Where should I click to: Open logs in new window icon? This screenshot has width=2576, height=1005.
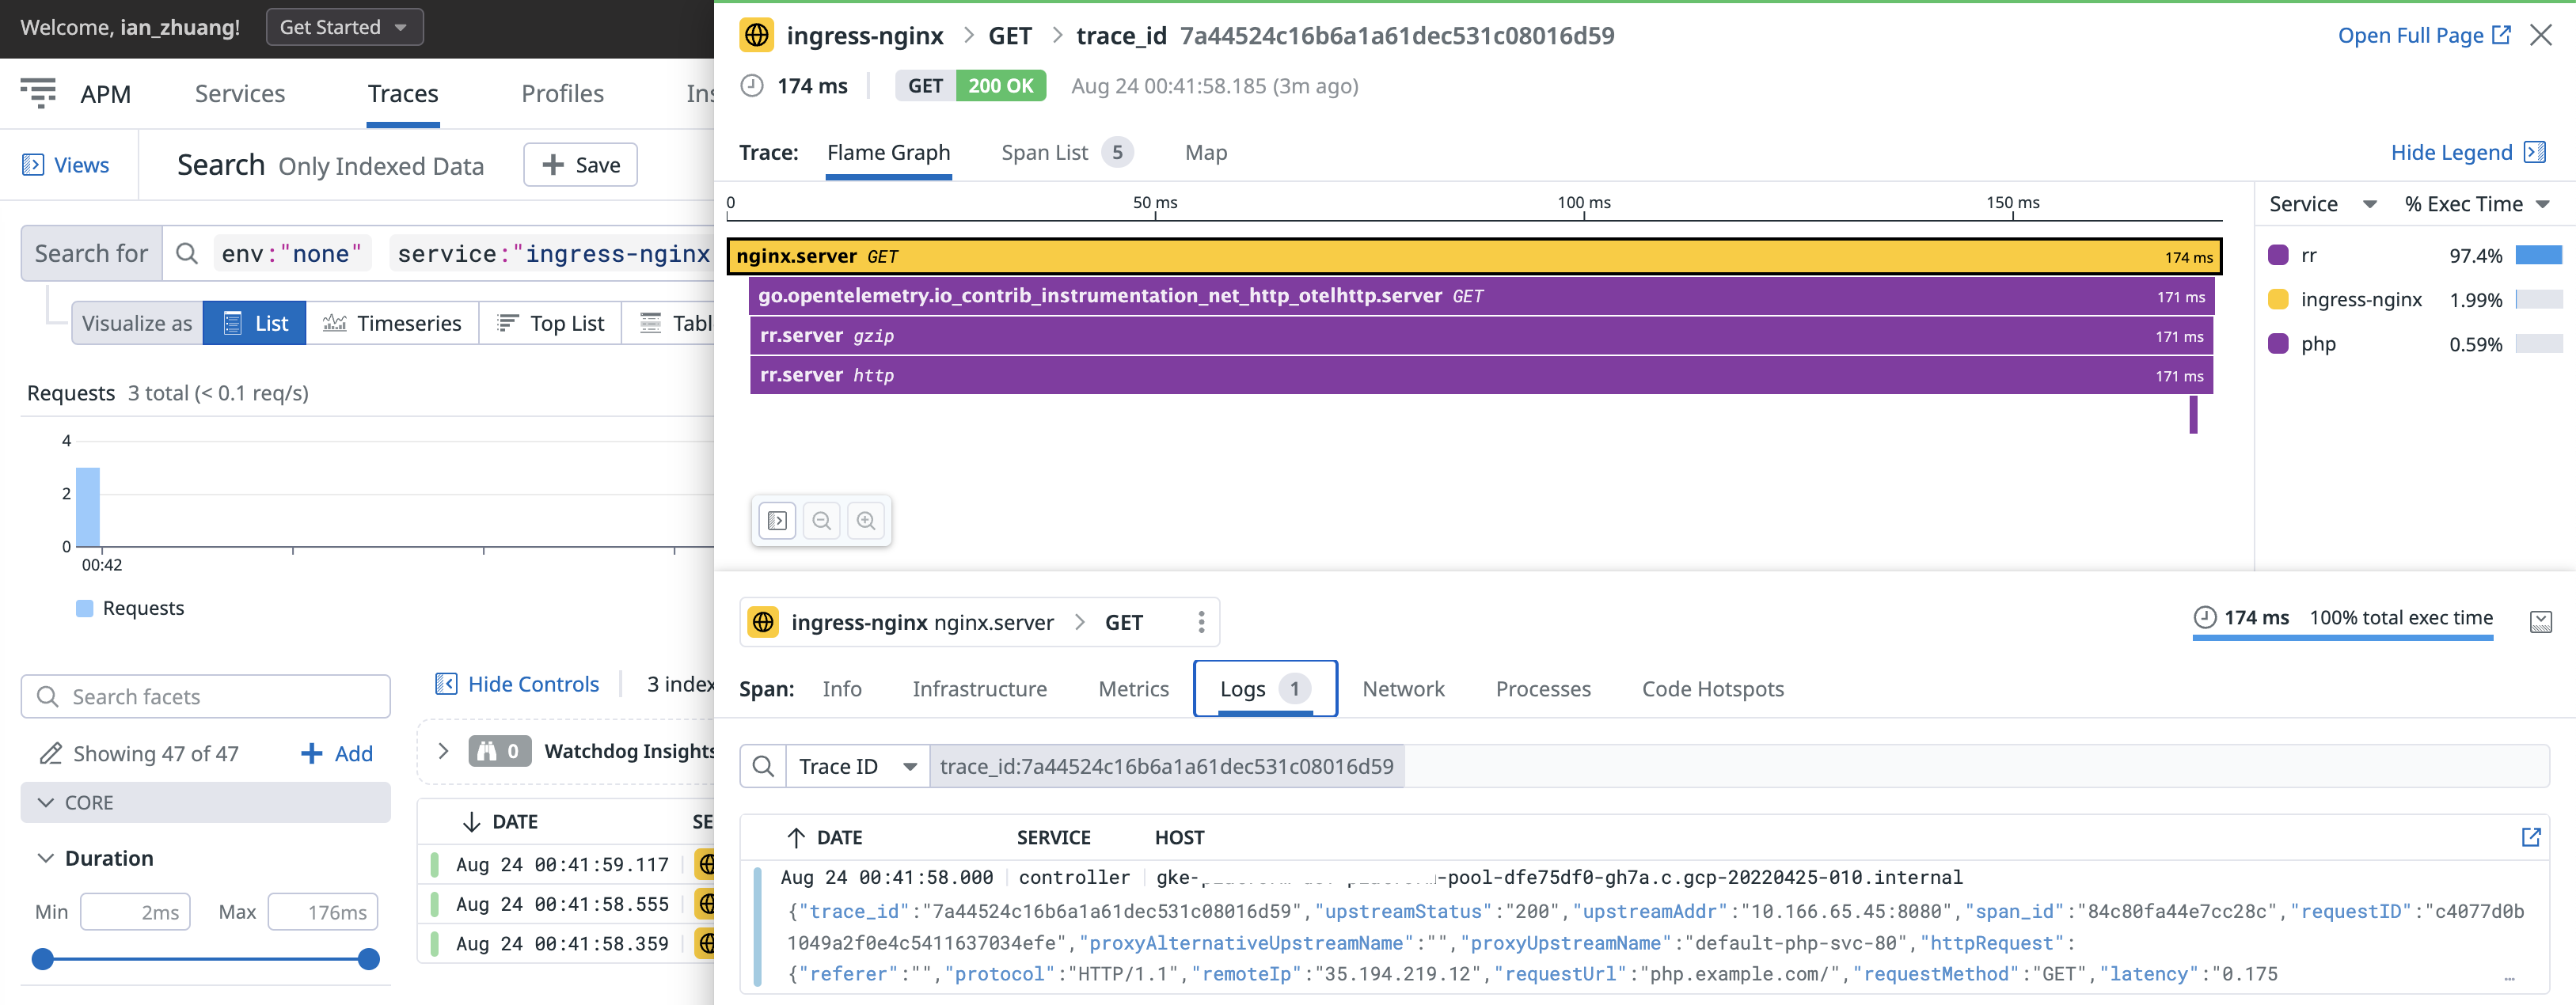tap(2530, 837)
